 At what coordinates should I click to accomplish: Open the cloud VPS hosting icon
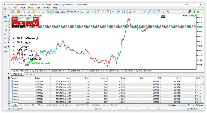(43, 12)
